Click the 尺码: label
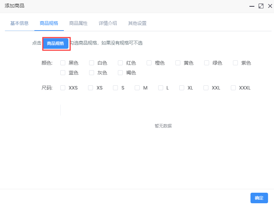The height and width of the screenshot is (205, 274). 47,88
